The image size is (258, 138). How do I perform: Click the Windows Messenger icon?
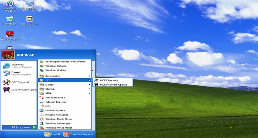click(42, 123)
